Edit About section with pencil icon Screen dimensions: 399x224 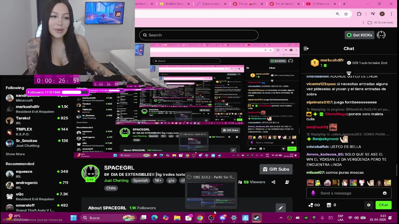(280, 208)
